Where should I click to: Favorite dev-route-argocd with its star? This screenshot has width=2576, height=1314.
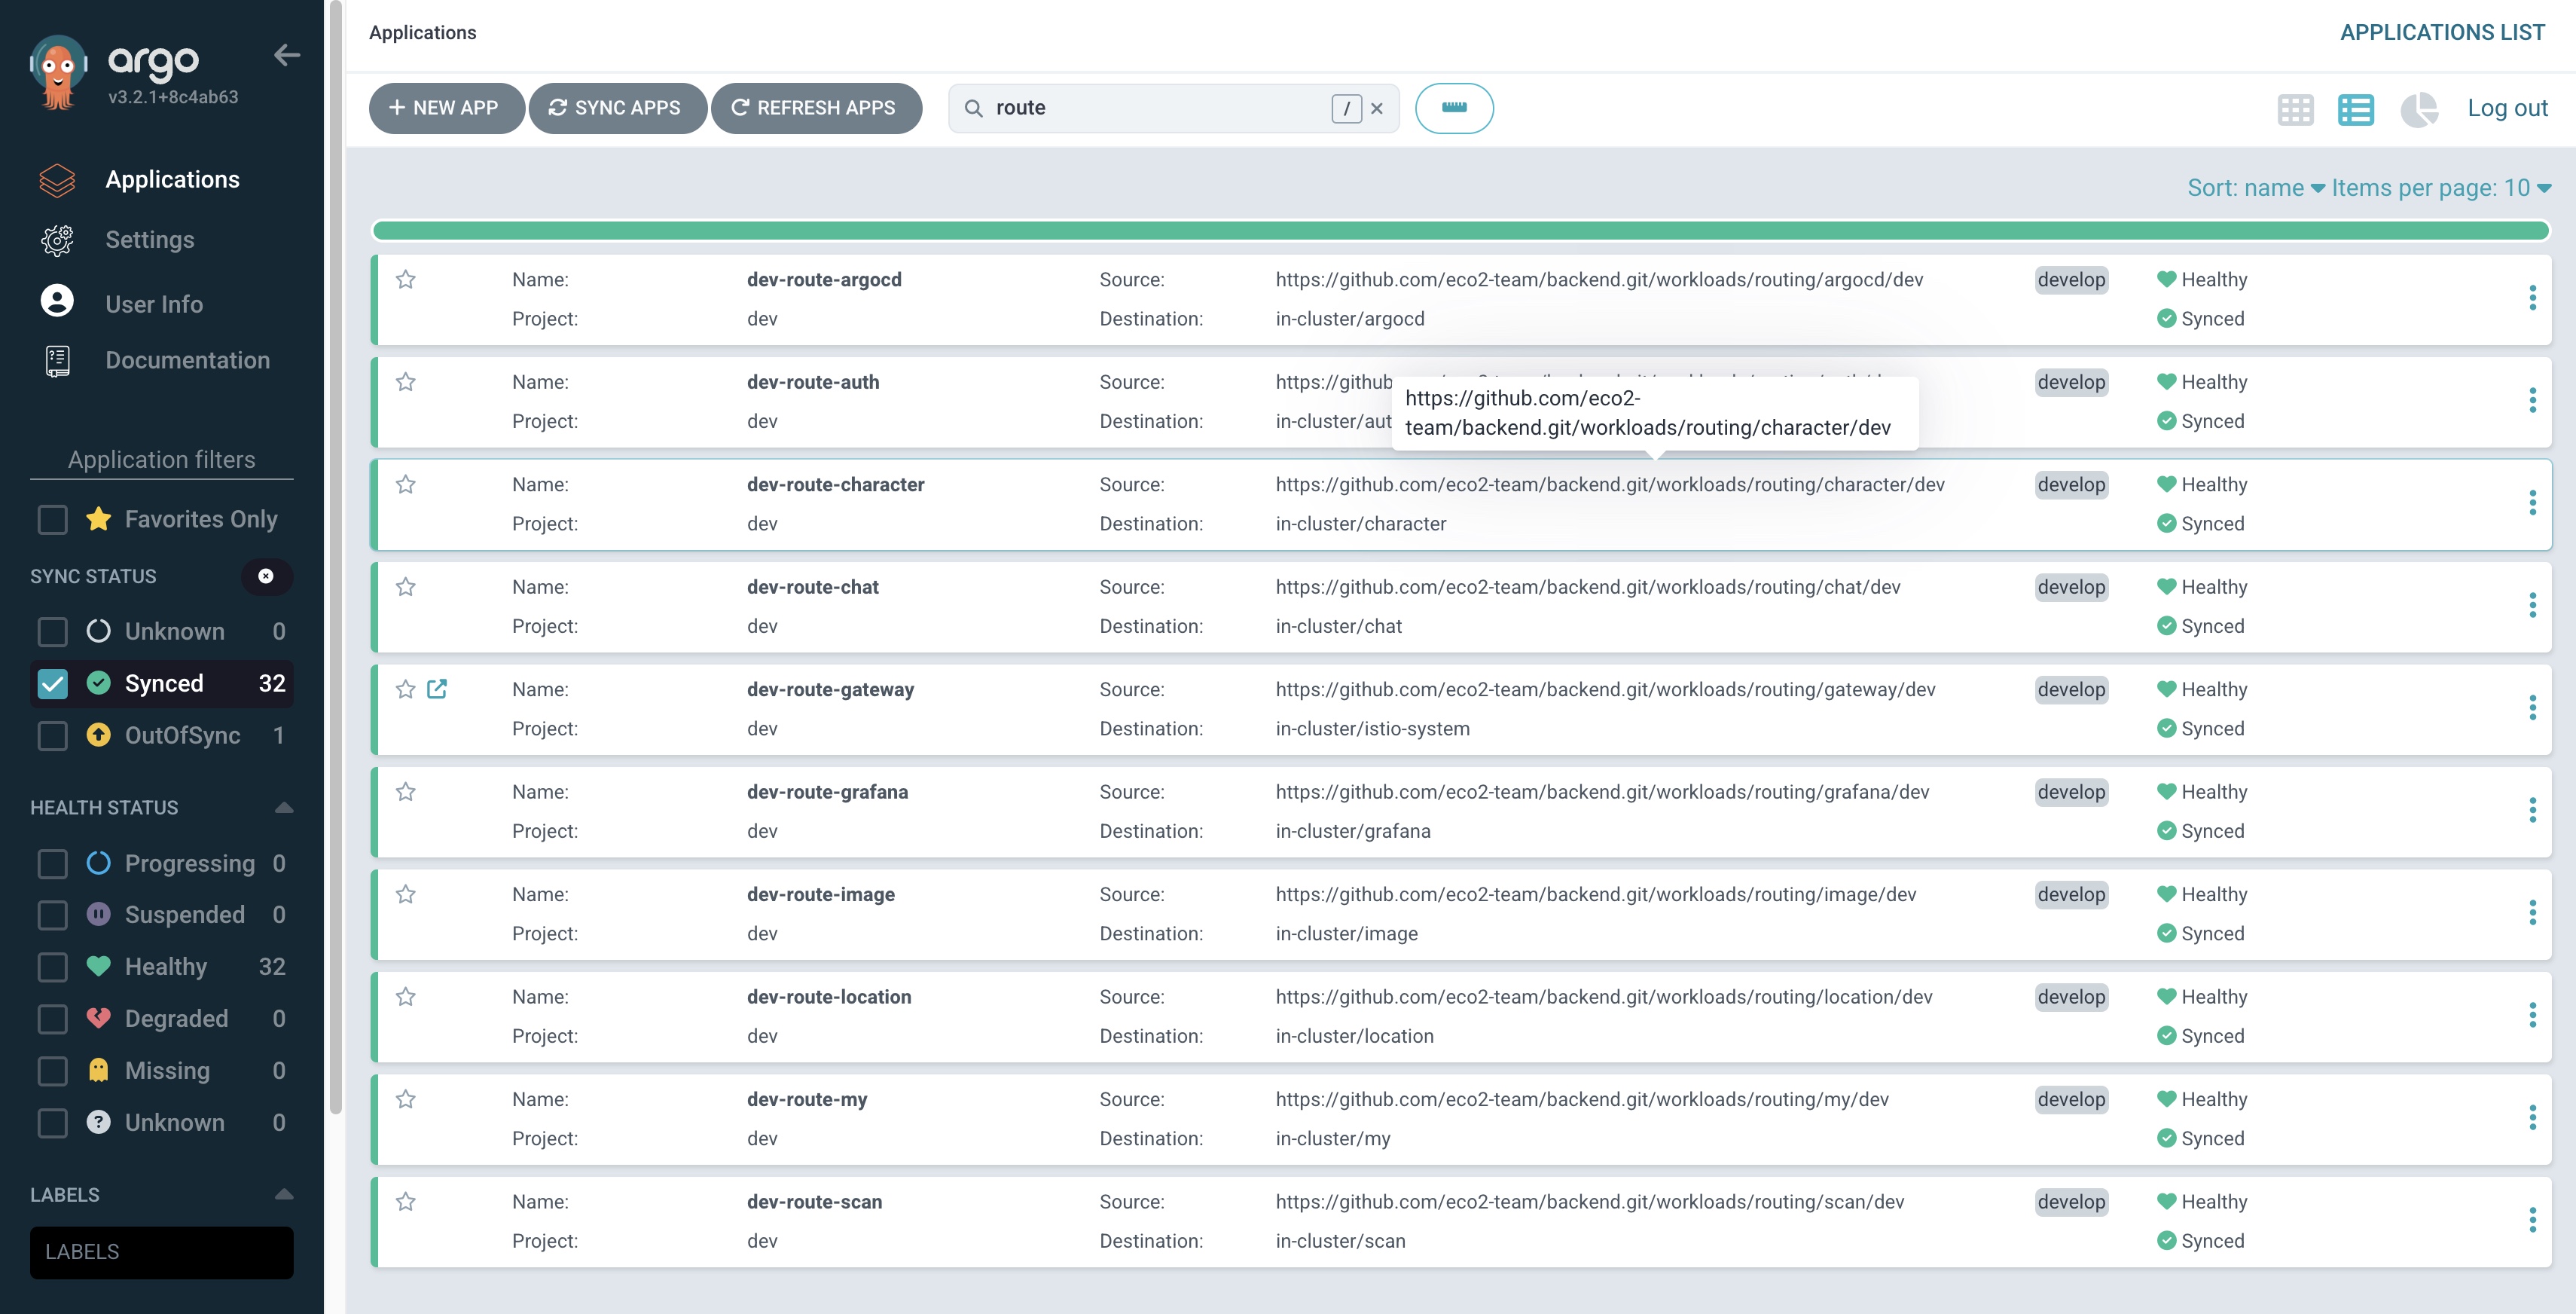click(x=405, y=280)
